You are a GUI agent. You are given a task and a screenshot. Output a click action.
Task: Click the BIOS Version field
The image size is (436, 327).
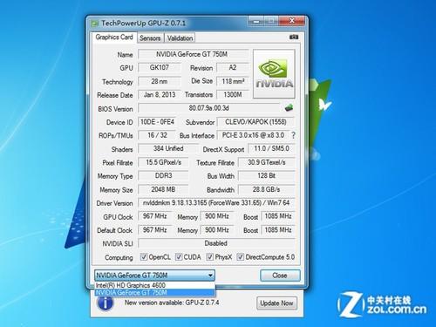click(x=208, y=108)
